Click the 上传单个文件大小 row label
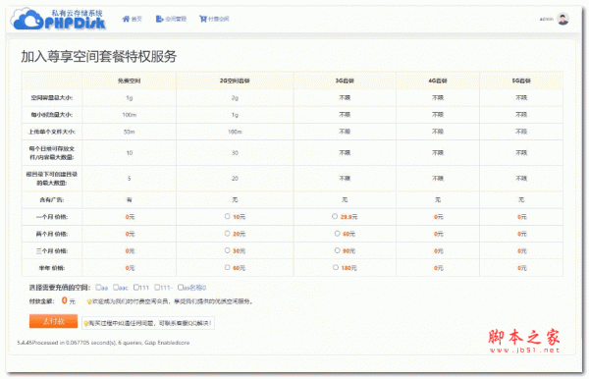Viewport: 589px width, 379px height. [x=52, y=132]
